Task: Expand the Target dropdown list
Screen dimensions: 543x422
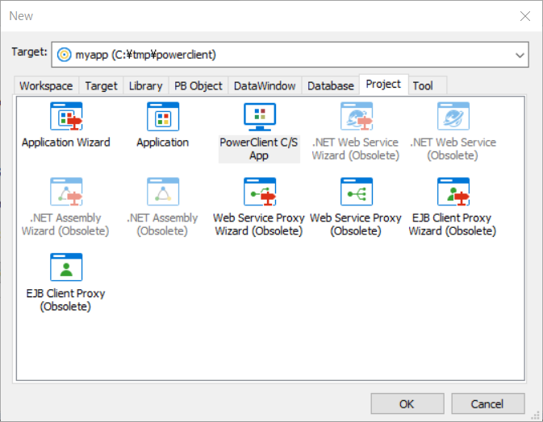Action: 519,55
